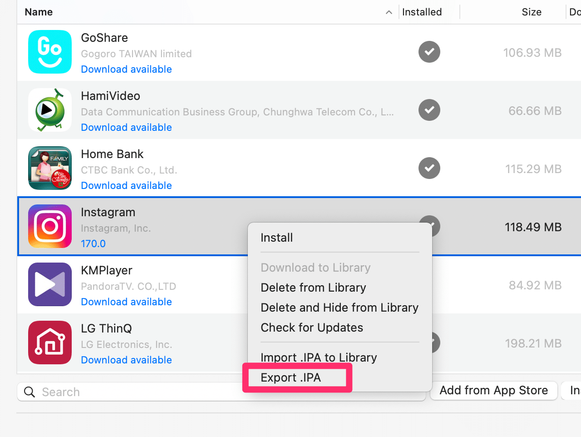Select Import .IPA to Library
Viewport: 581px width, 437px height.
pos(319,358)
